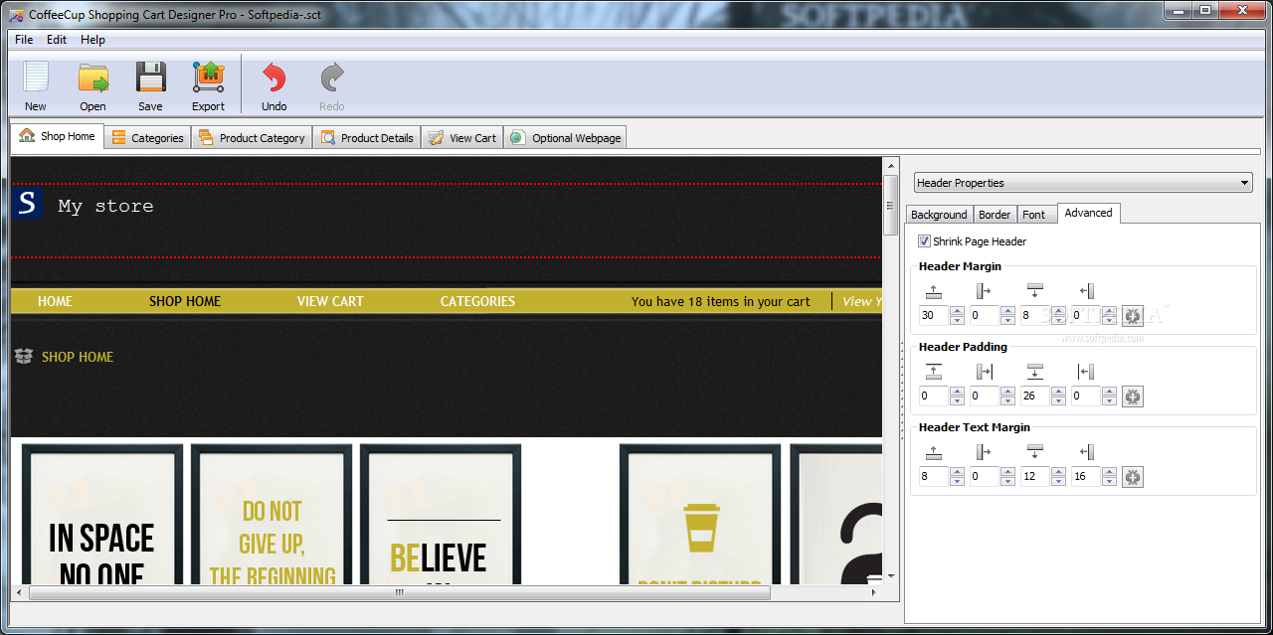Viewport: 1273px width, 635px height.
Task: Click the DO NOT GIVE UP poster thumbnail
Action: click(272, 515)
